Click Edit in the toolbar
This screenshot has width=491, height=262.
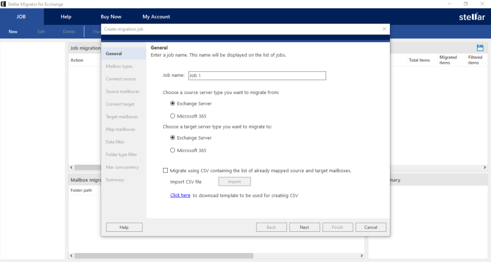click(41, 32)
